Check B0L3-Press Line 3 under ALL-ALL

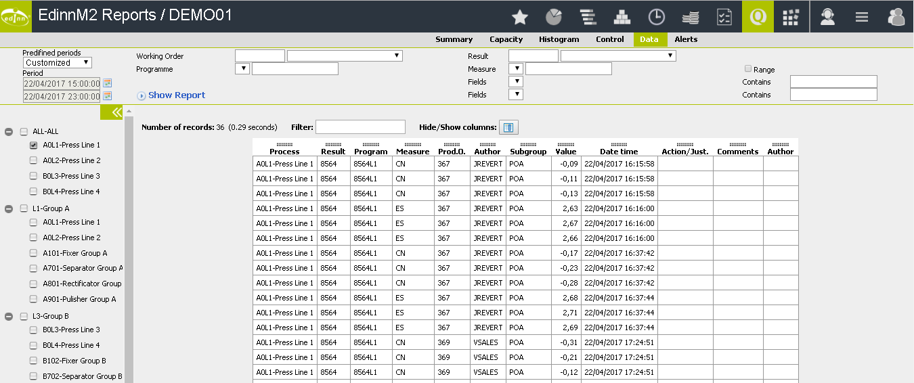click(x=33, y=176)
